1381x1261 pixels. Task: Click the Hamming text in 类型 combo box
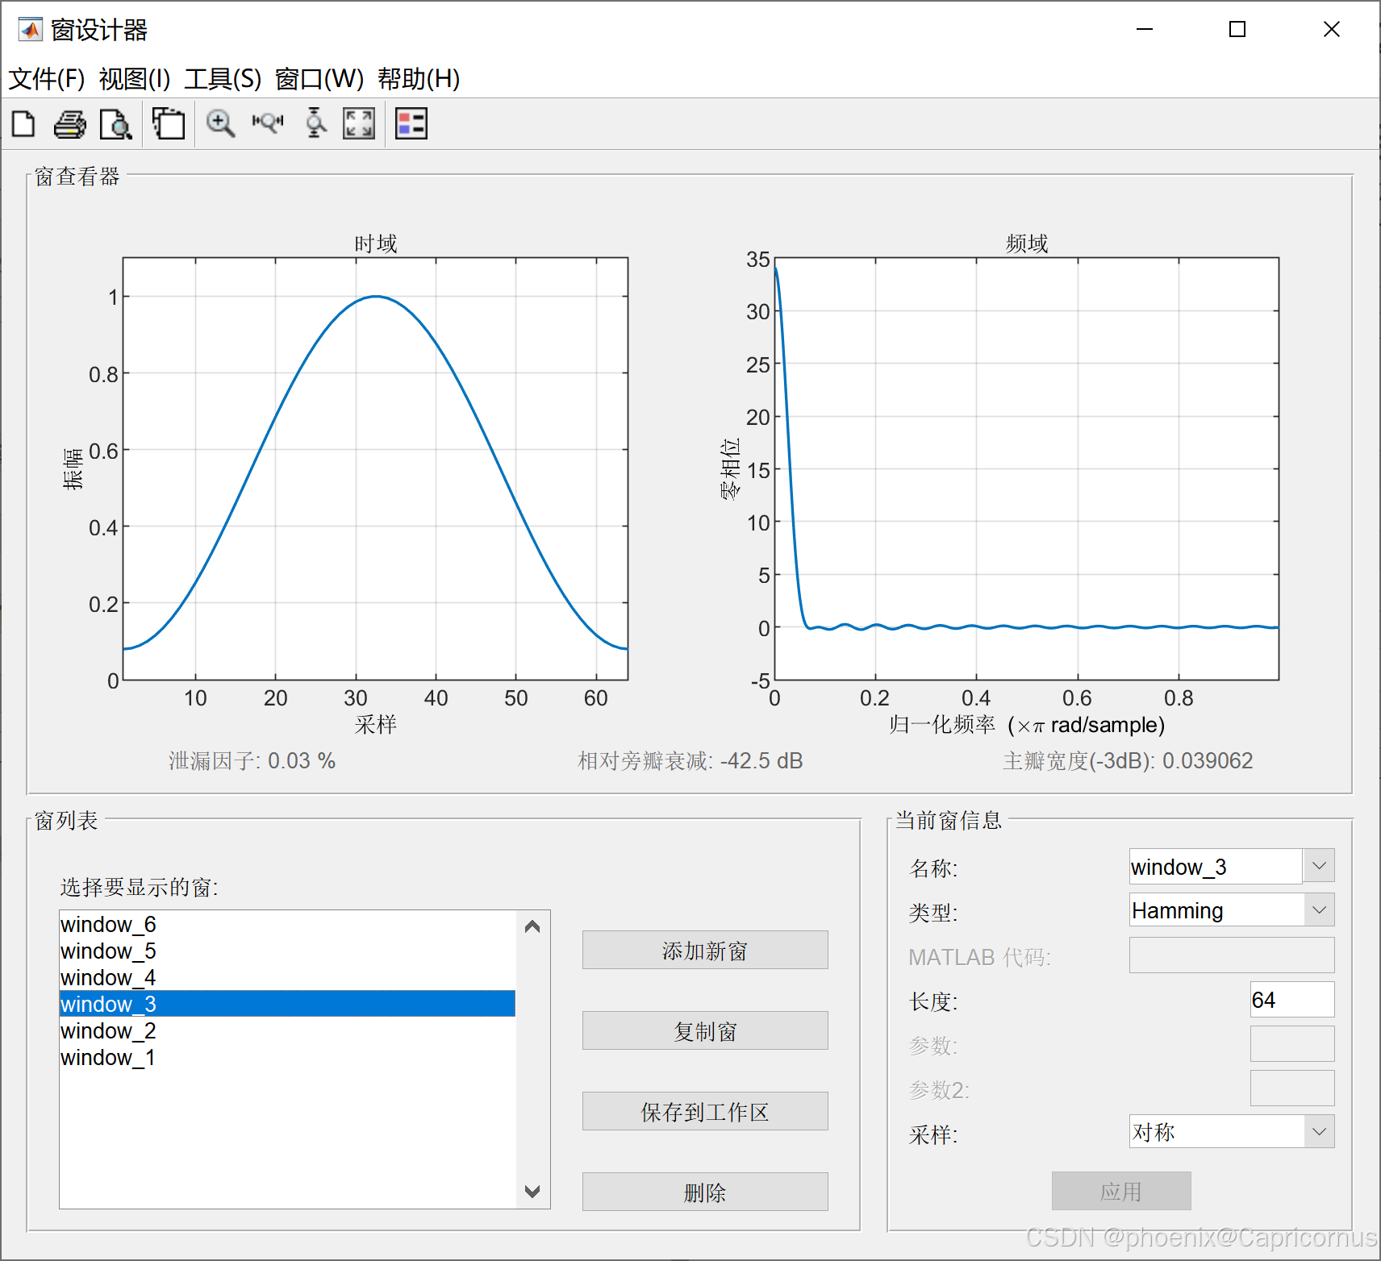coord(1177,911)
